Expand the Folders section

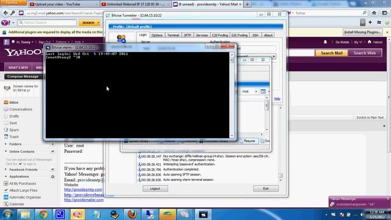click(5, 144)
